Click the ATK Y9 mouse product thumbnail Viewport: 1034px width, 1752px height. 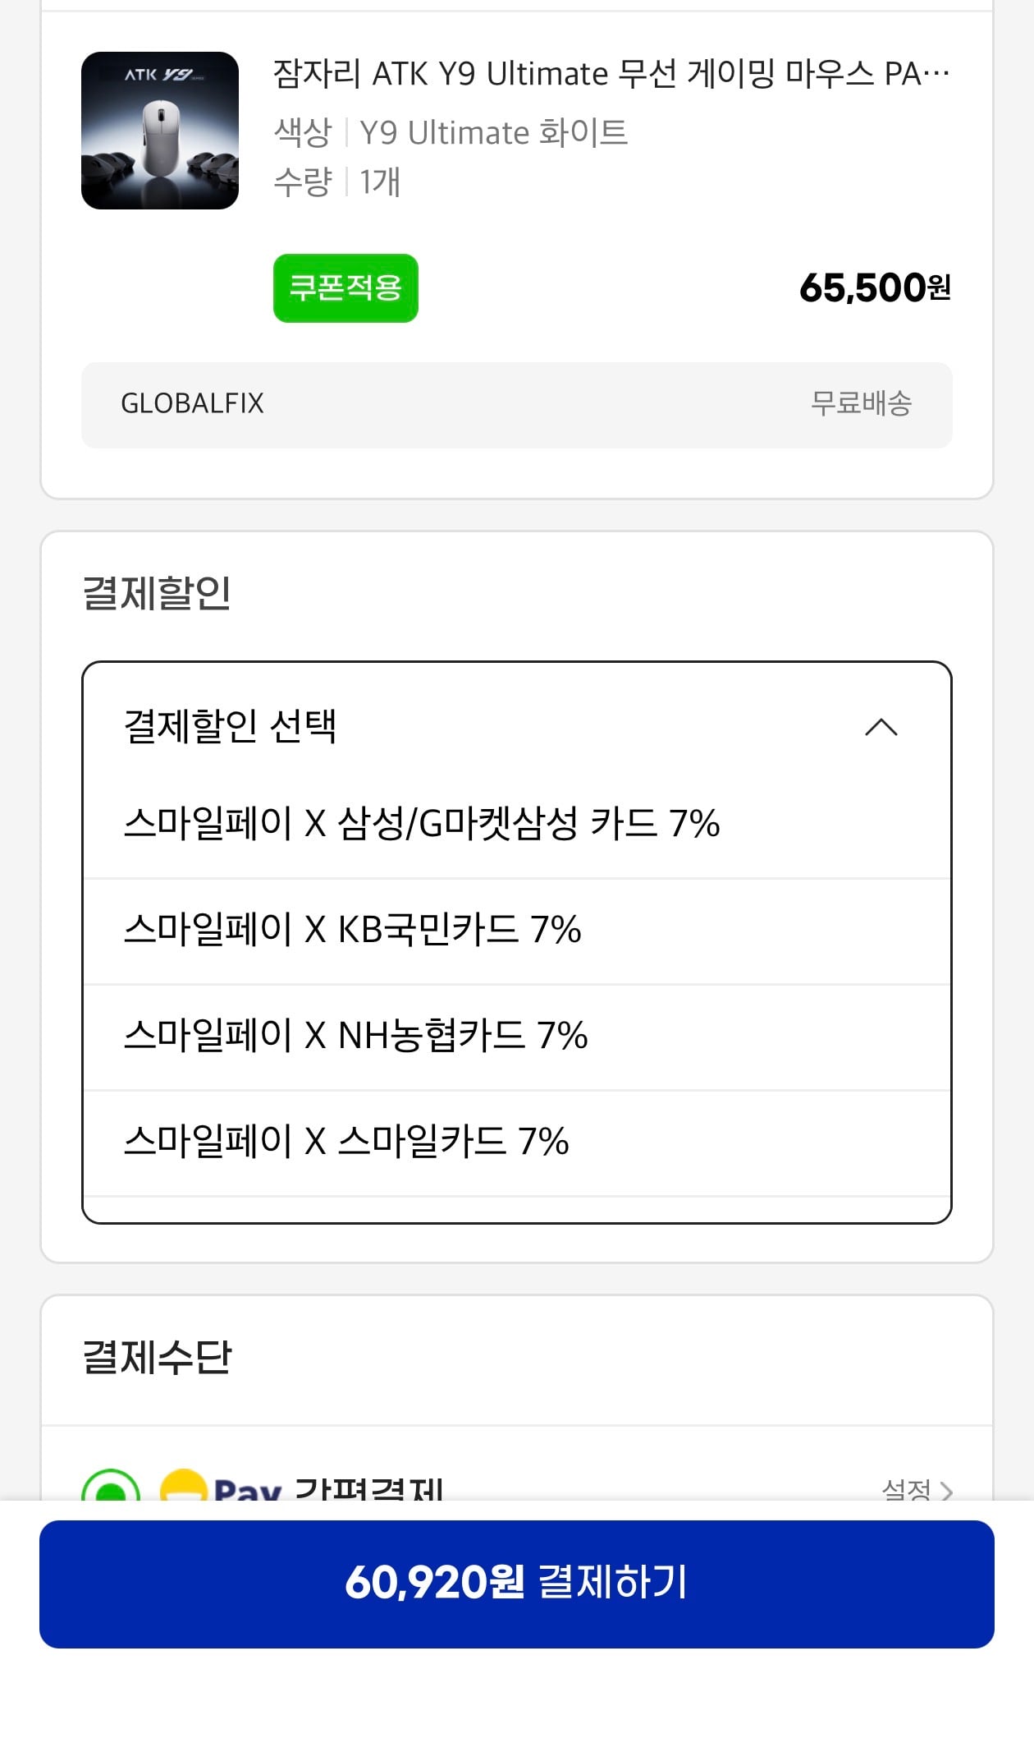[x=160, y=131]
